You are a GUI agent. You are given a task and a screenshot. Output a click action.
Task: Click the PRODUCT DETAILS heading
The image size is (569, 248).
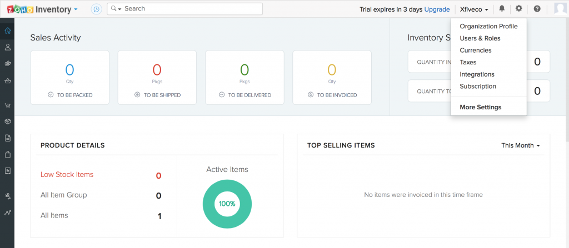73,145
